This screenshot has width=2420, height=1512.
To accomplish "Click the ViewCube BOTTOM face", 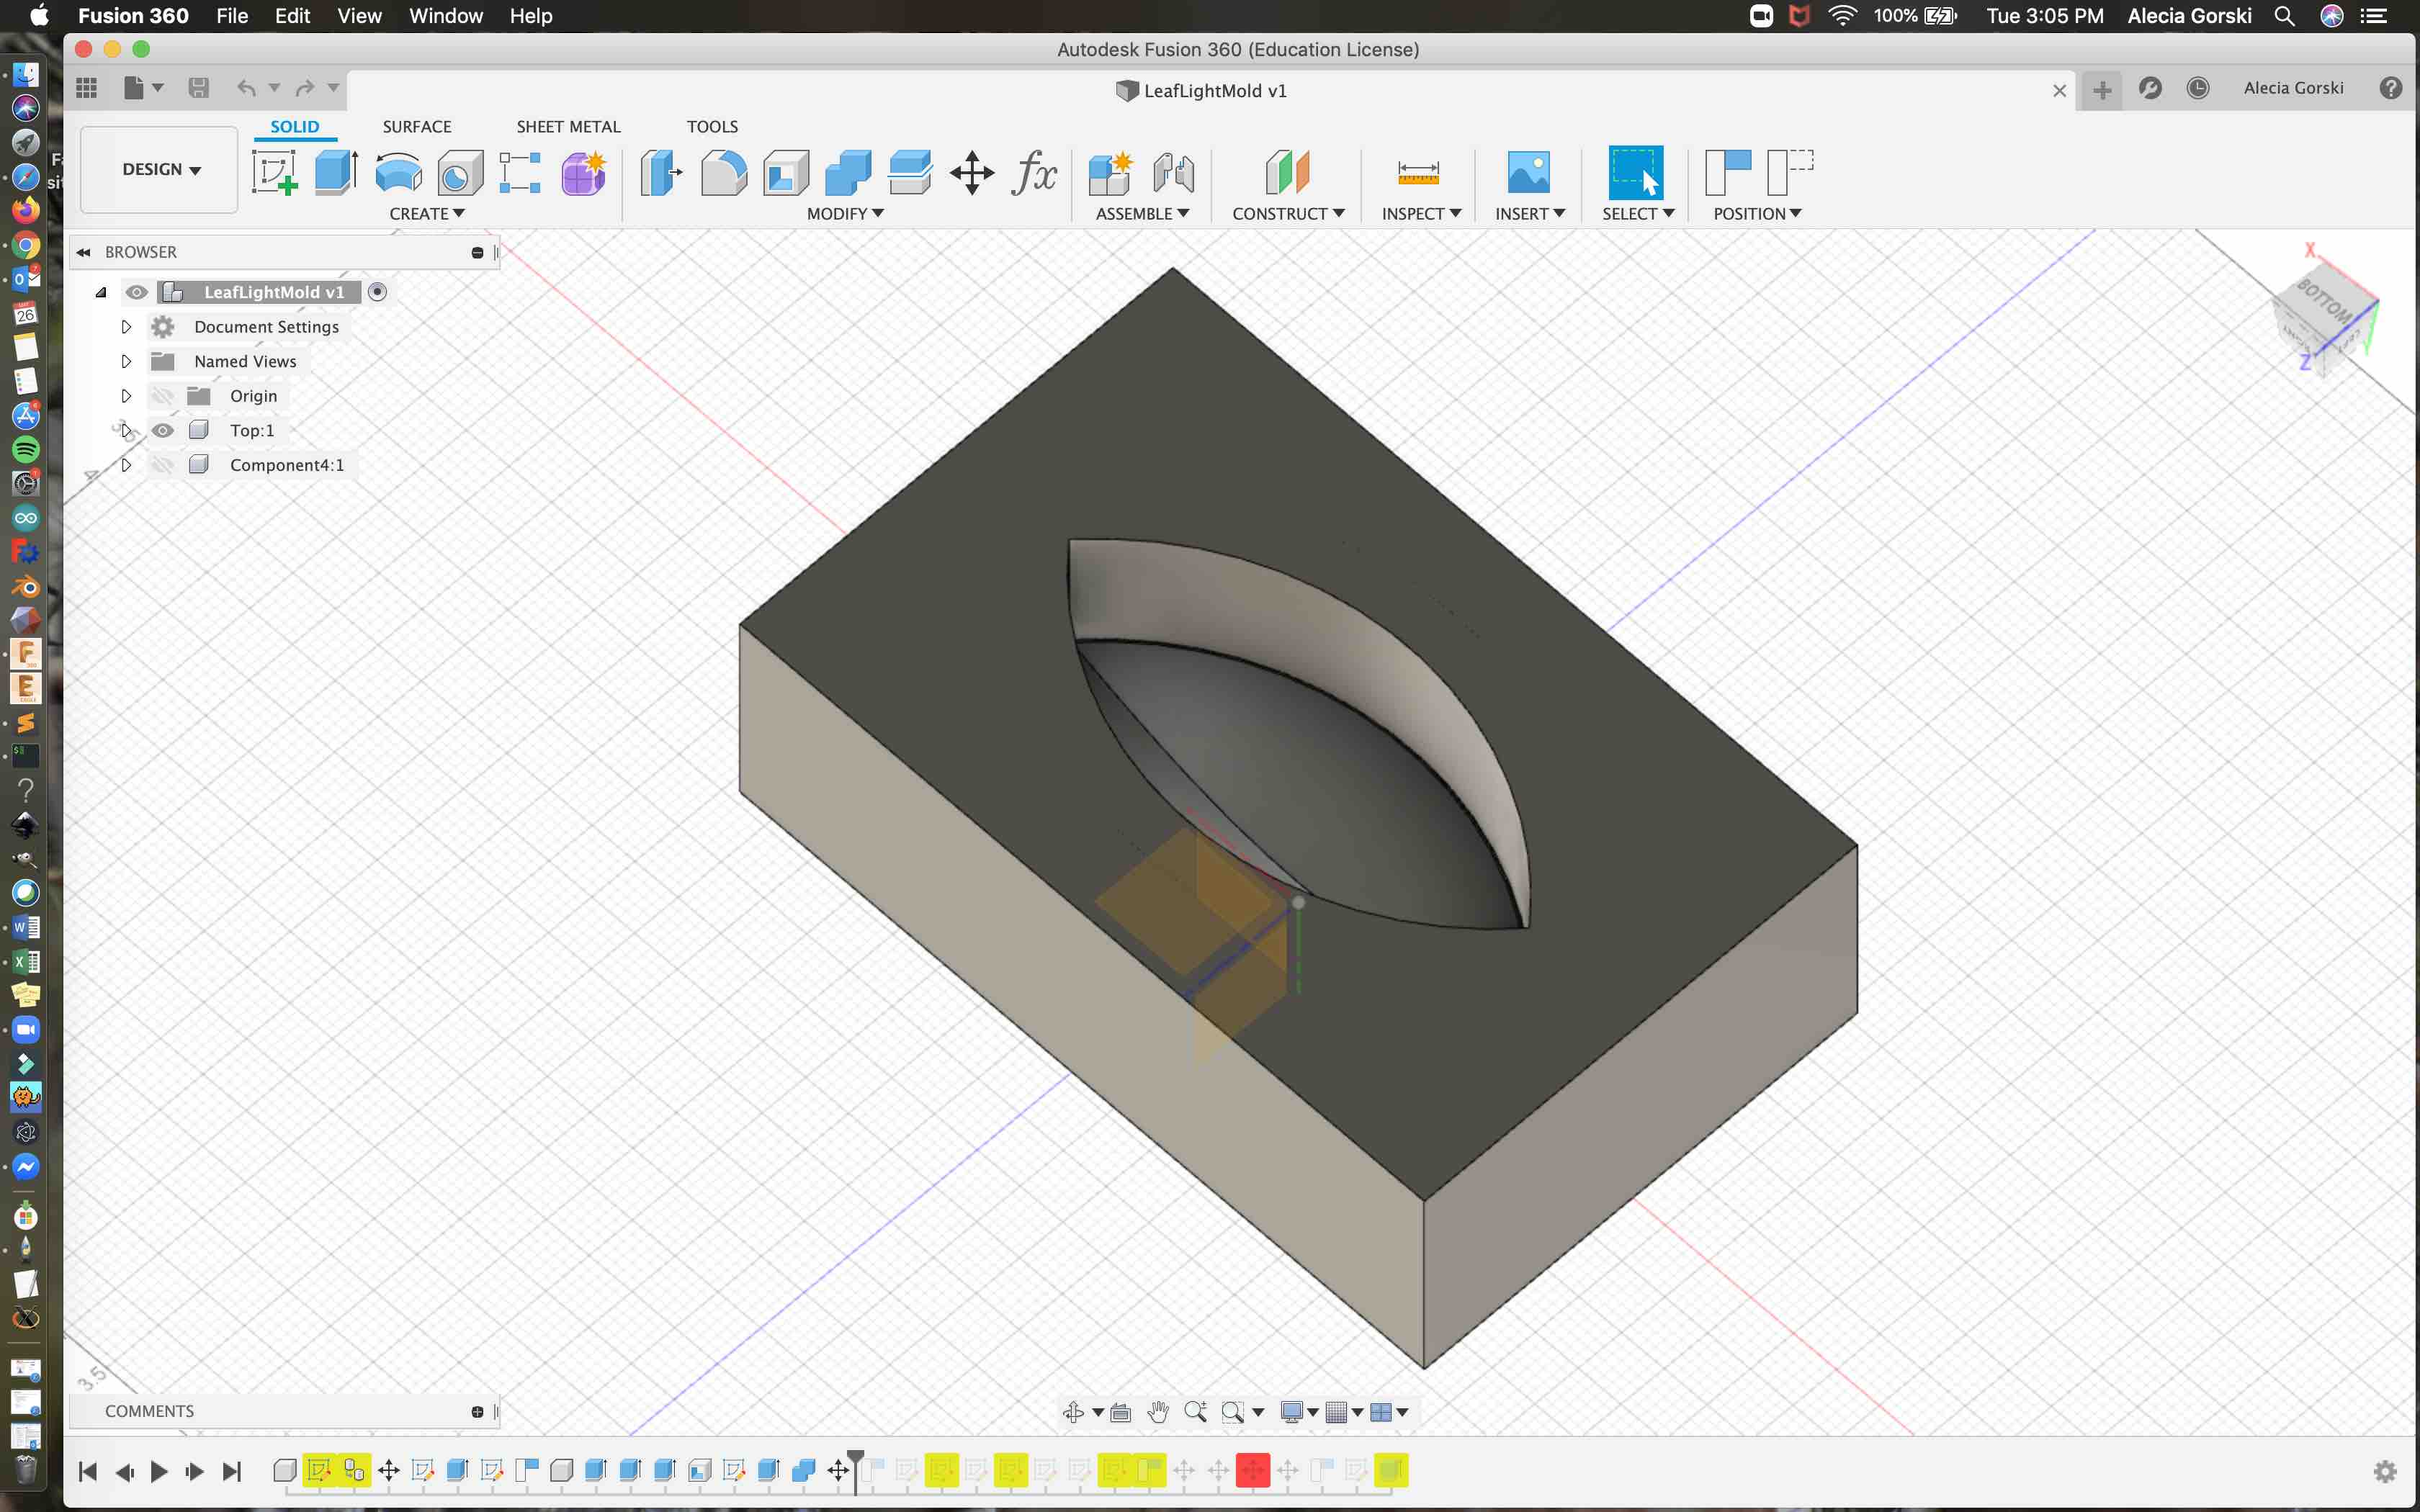I will point(2324,302).
